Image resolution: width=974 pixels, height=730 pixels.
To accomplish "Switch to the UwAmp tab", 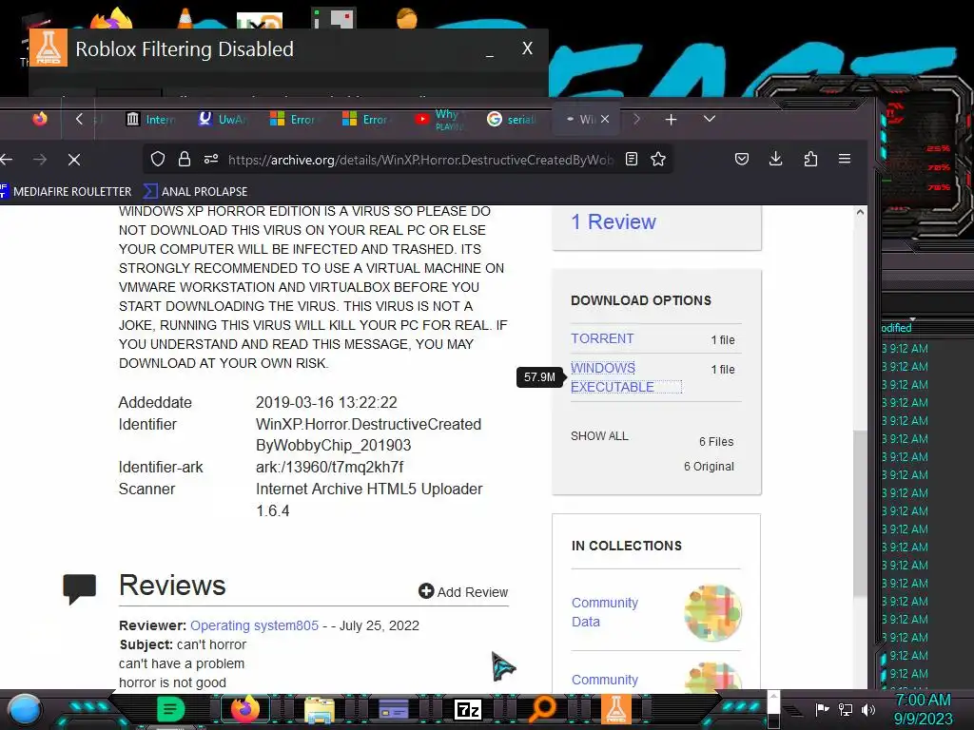I will (223, 119).
